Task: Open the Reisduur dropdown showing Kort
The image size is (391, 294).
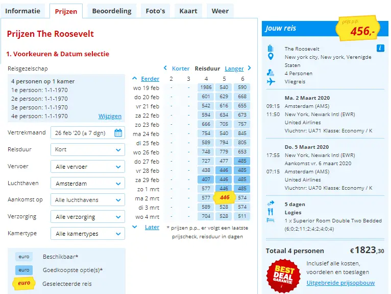Action: click(88, 150)
